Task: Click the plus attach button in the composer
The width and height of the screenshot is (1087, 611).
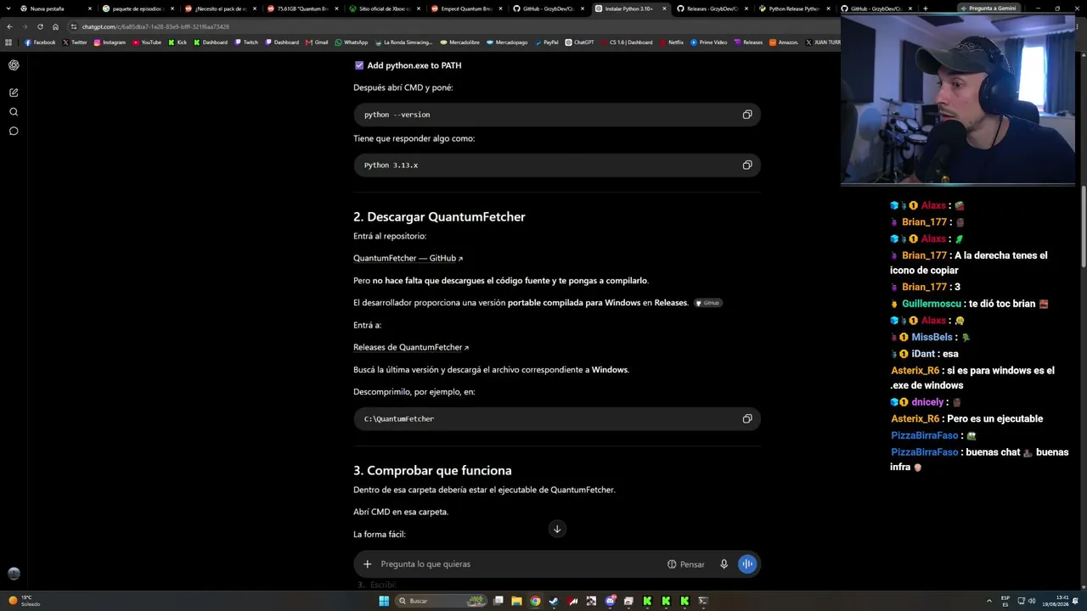Action: tap(367, 564)
